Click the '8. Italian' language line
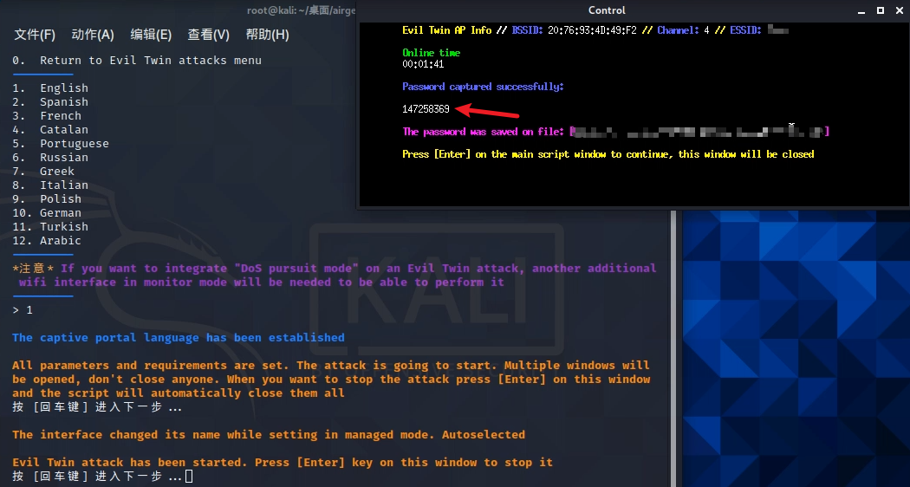This screenshot has height=487, width=910. coord(50,185)
